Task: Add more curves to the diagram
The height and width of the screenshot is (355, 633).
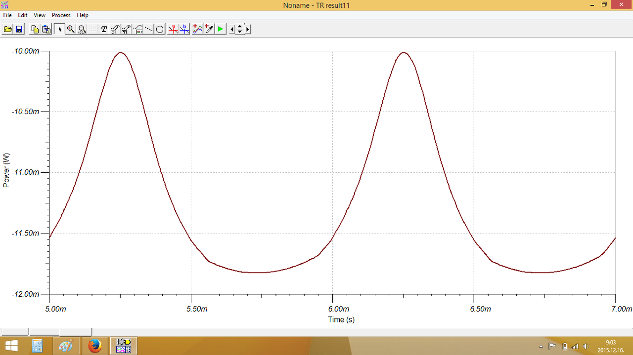Action: 198,29
